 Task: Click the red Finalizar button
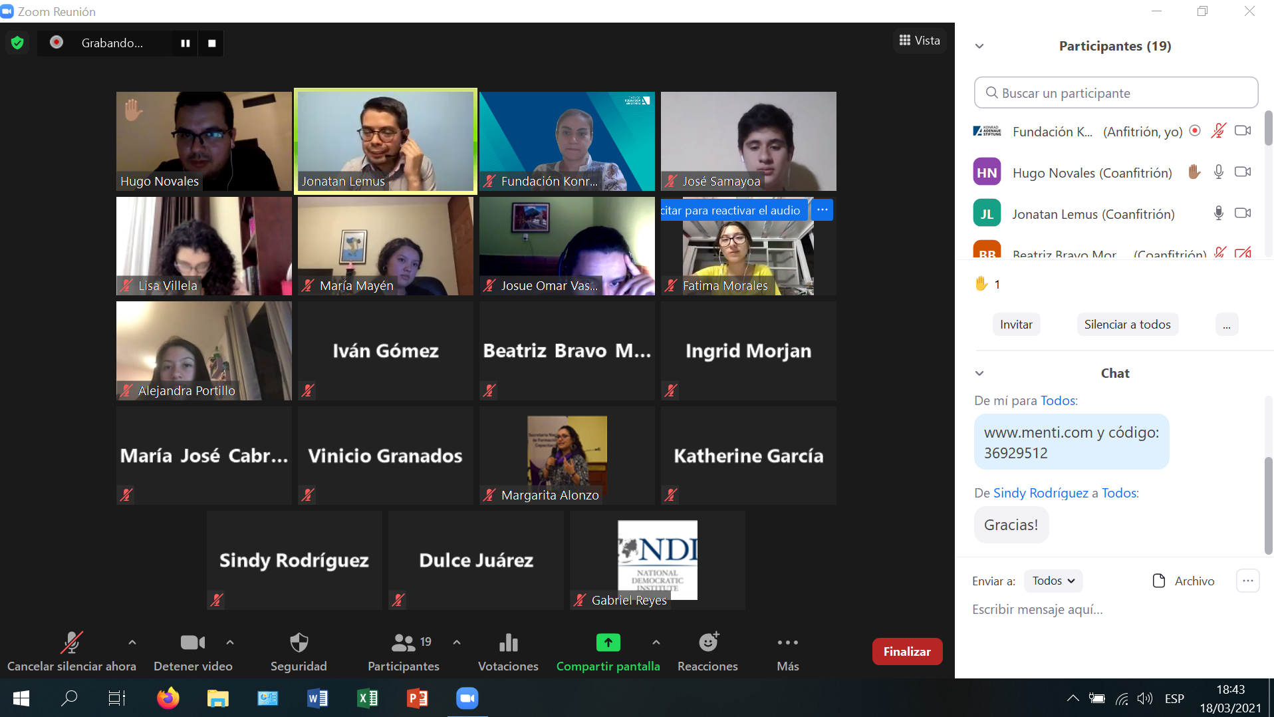pyautogui.click(x=906, y=652)
